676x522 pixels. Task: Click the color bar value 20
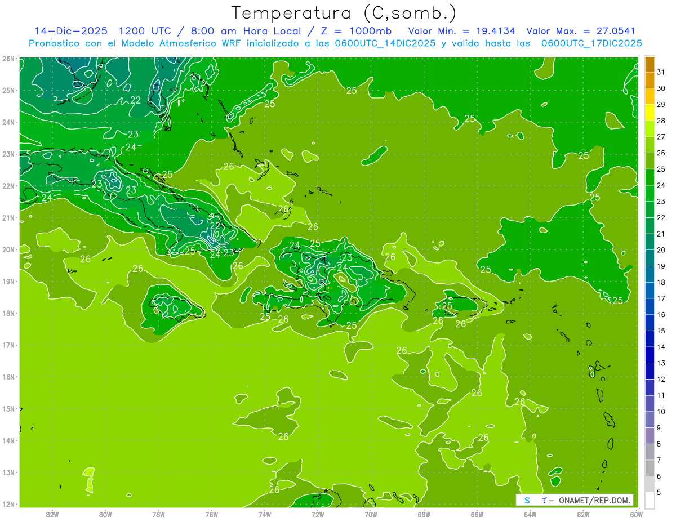pyautogui.click(x=661, y=250)
